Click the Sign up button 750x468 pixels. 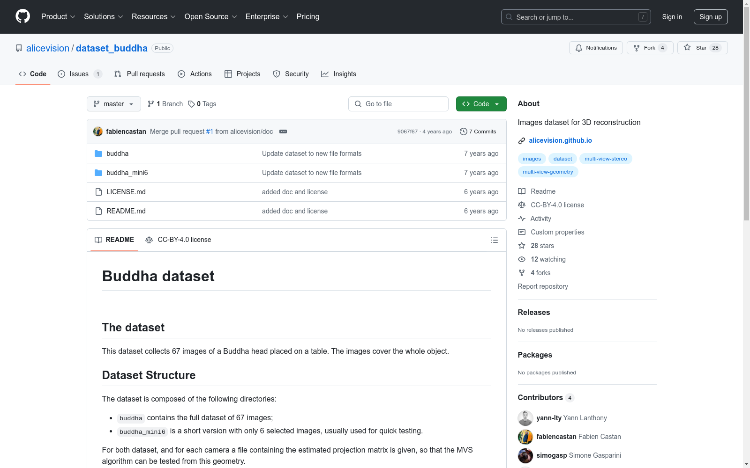711,17
